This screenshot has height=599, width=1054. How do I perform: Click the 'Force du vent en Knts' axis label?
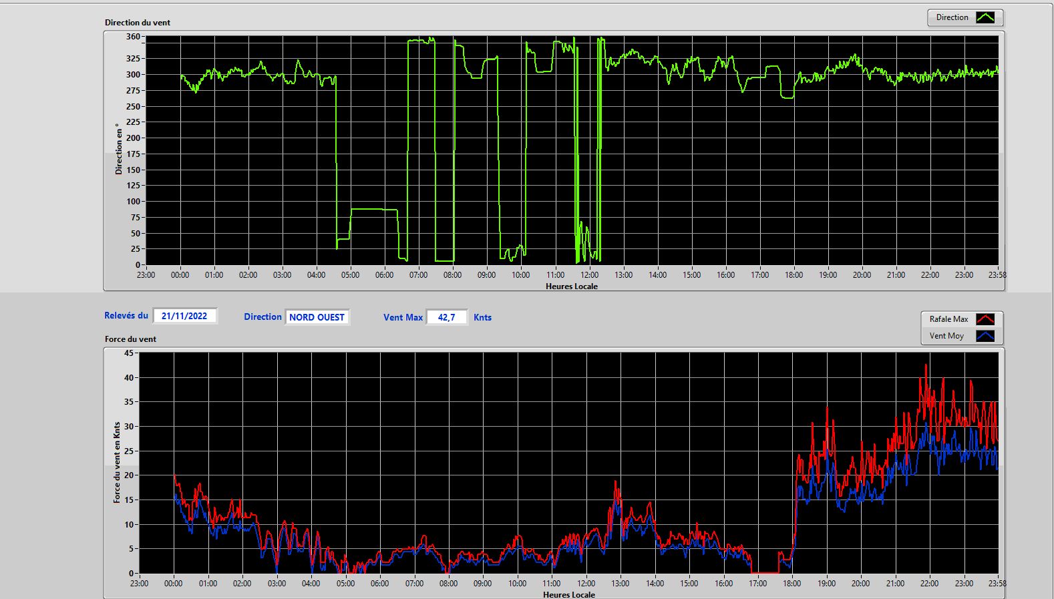pos(117,462)
